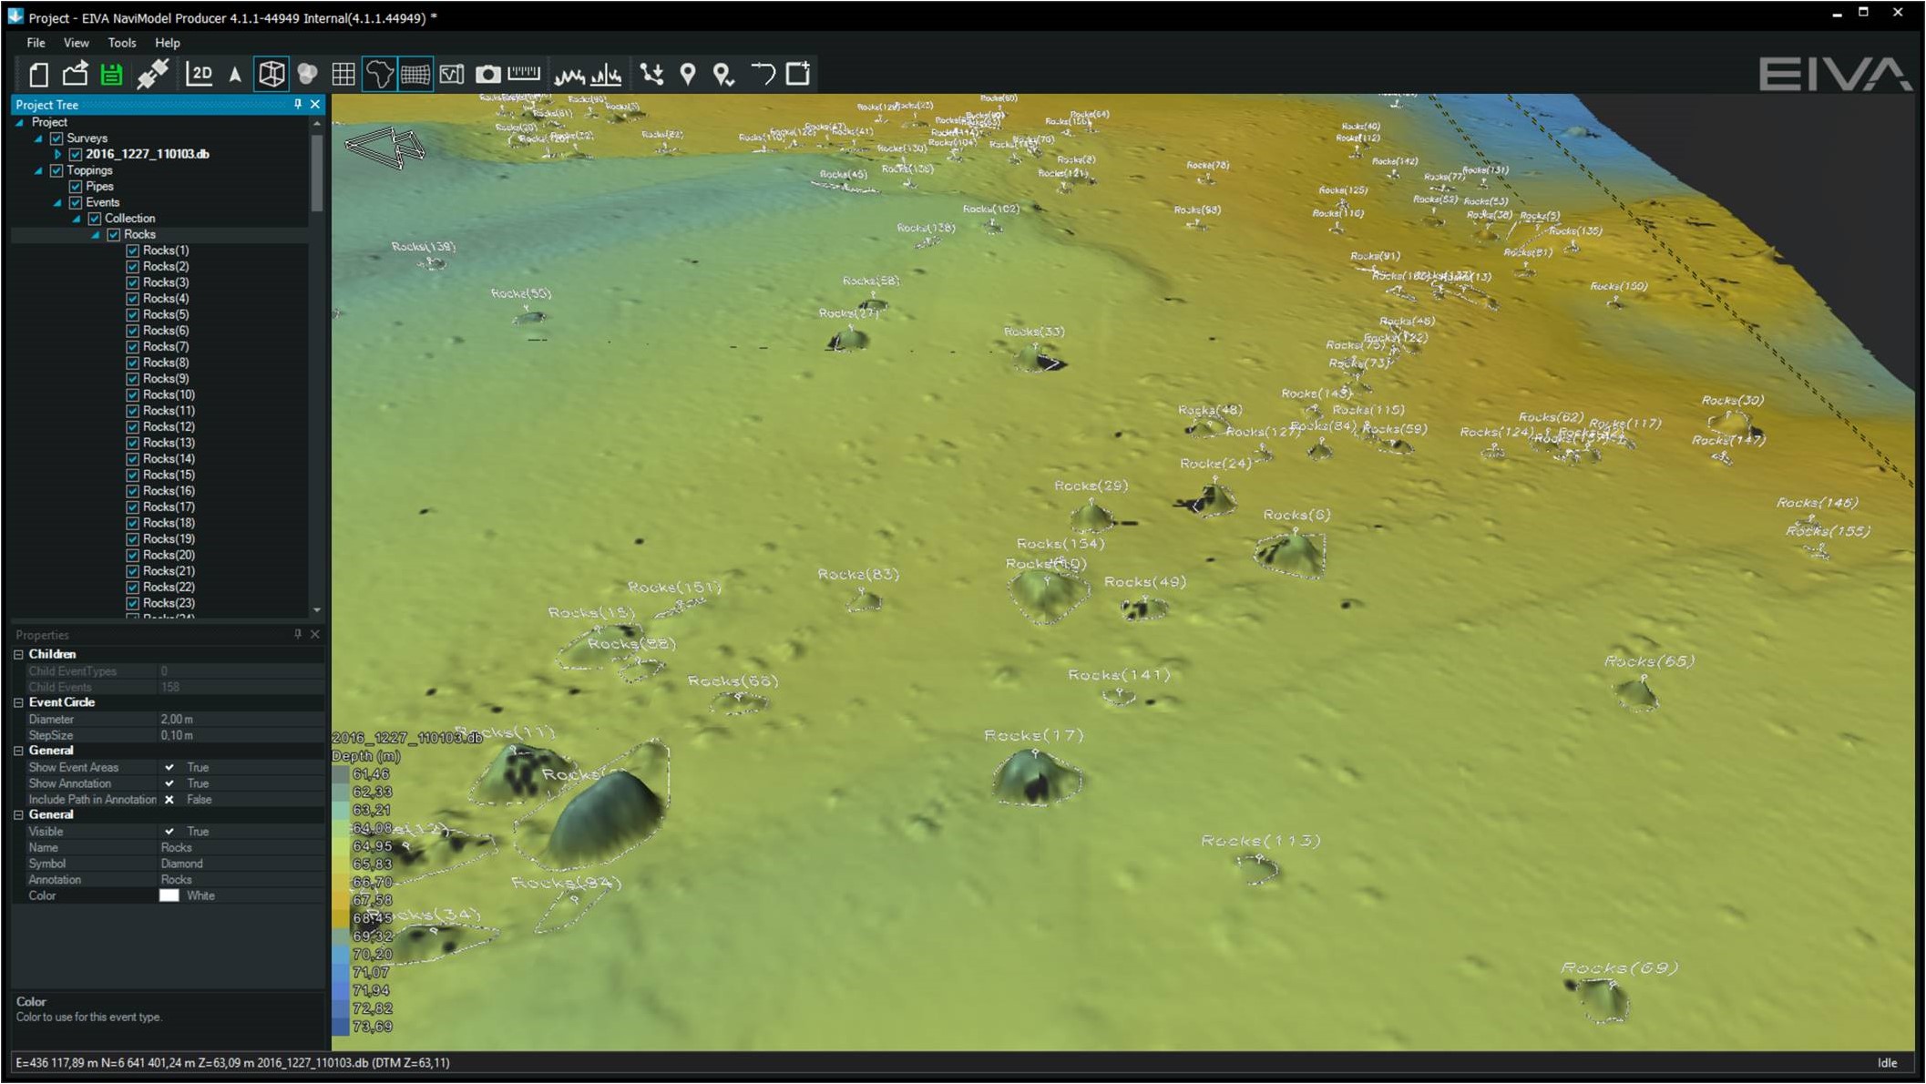Screen dimensions: 1926x1084
Task: Open the View menu
Action: coord(76,43)
